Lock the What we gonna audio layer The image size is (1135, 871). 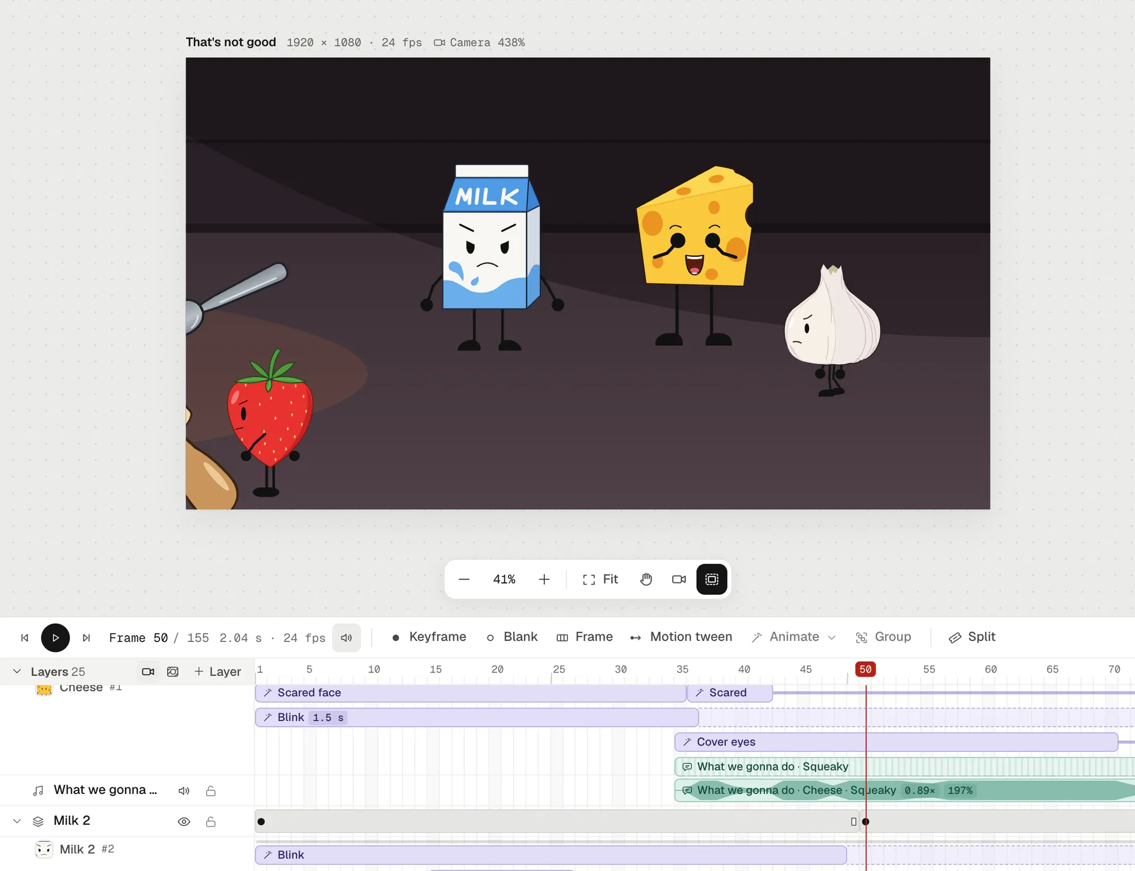pyautogui.click(x=211, y=791)
